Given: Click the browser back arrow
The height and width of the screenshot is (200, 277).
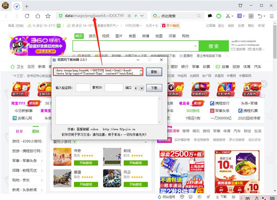Looking at the screenshot, I should (6, 16).
